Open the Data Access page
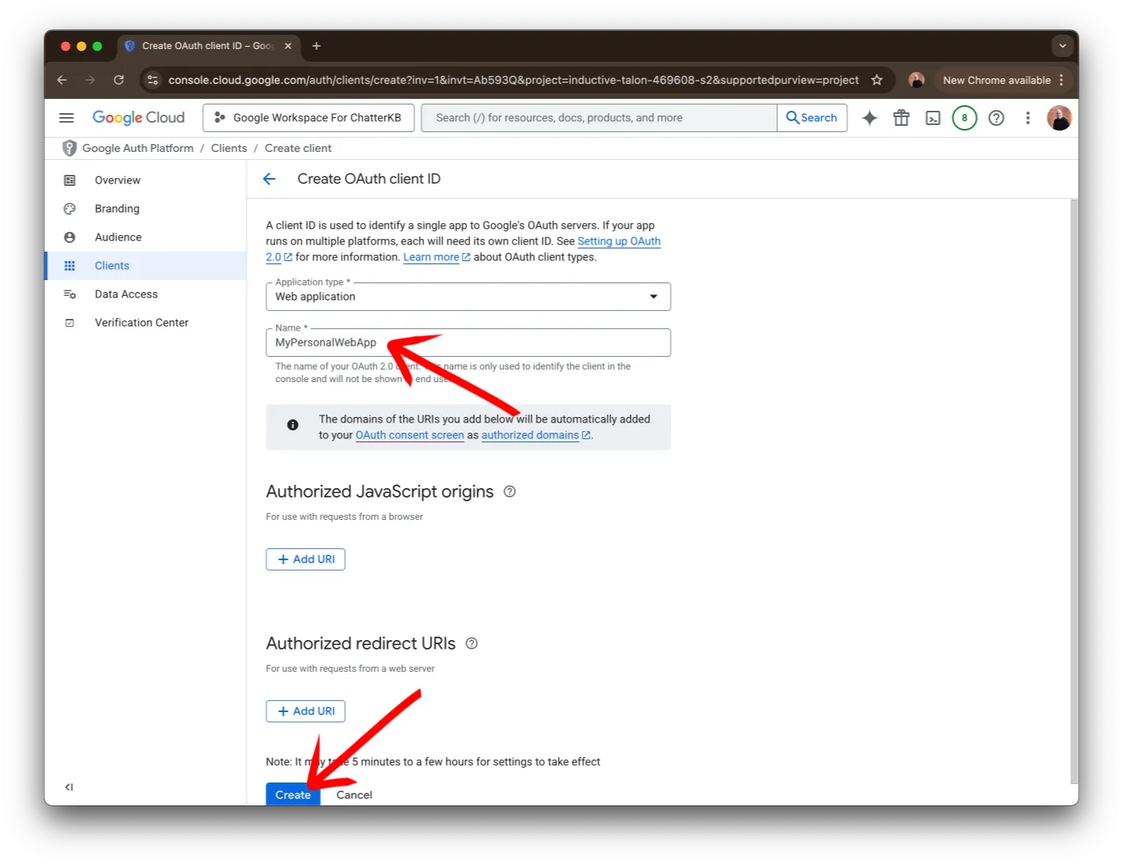The image size is (1123, 864). click(146, 294)
